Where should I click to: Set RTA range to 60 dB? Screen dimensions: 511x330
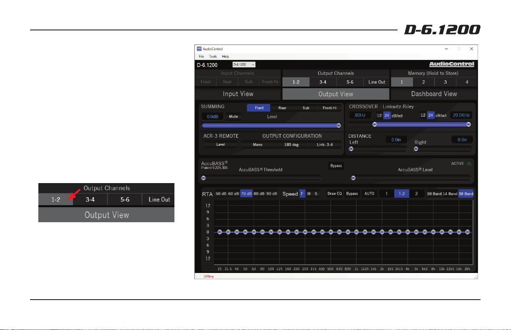(x=233, y=194)
